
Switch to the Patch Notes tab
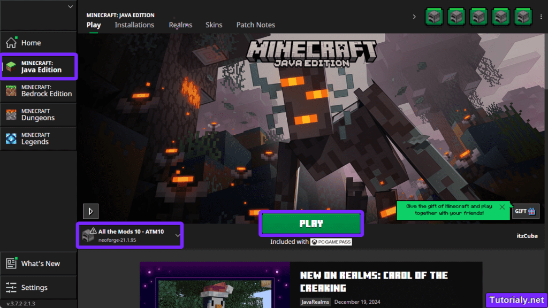click(255, 25)
